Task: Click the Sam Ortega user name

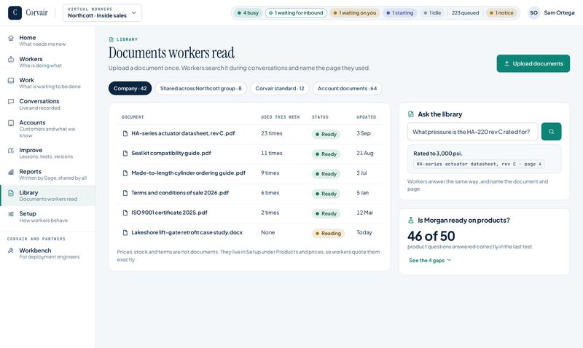Action: tap(559, 12)
